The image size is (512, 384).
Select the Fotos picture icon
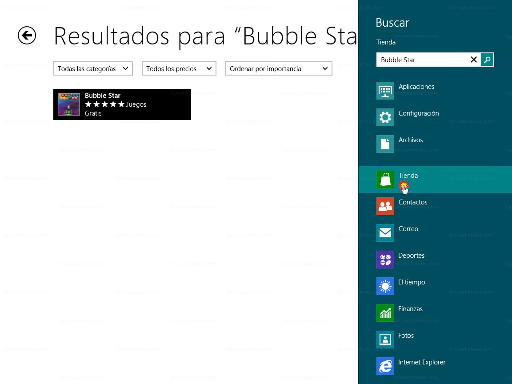coord(385,340)
